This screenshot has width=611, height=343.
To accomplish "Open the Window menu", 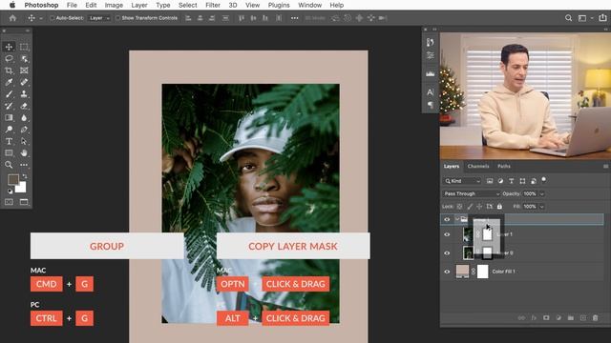I will (309, 5).
